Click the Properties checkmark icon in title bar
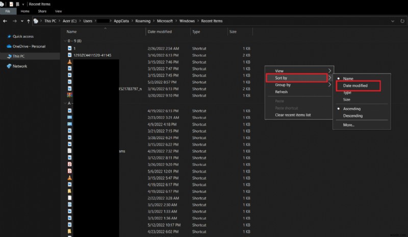This screenshot has width=408, height=237. 11,4
